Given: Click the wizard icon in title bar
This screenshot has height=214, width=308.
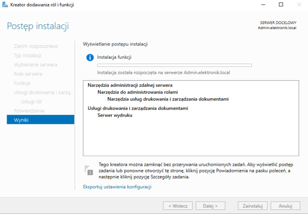Looking at the screenshot, I should (5, 5).
